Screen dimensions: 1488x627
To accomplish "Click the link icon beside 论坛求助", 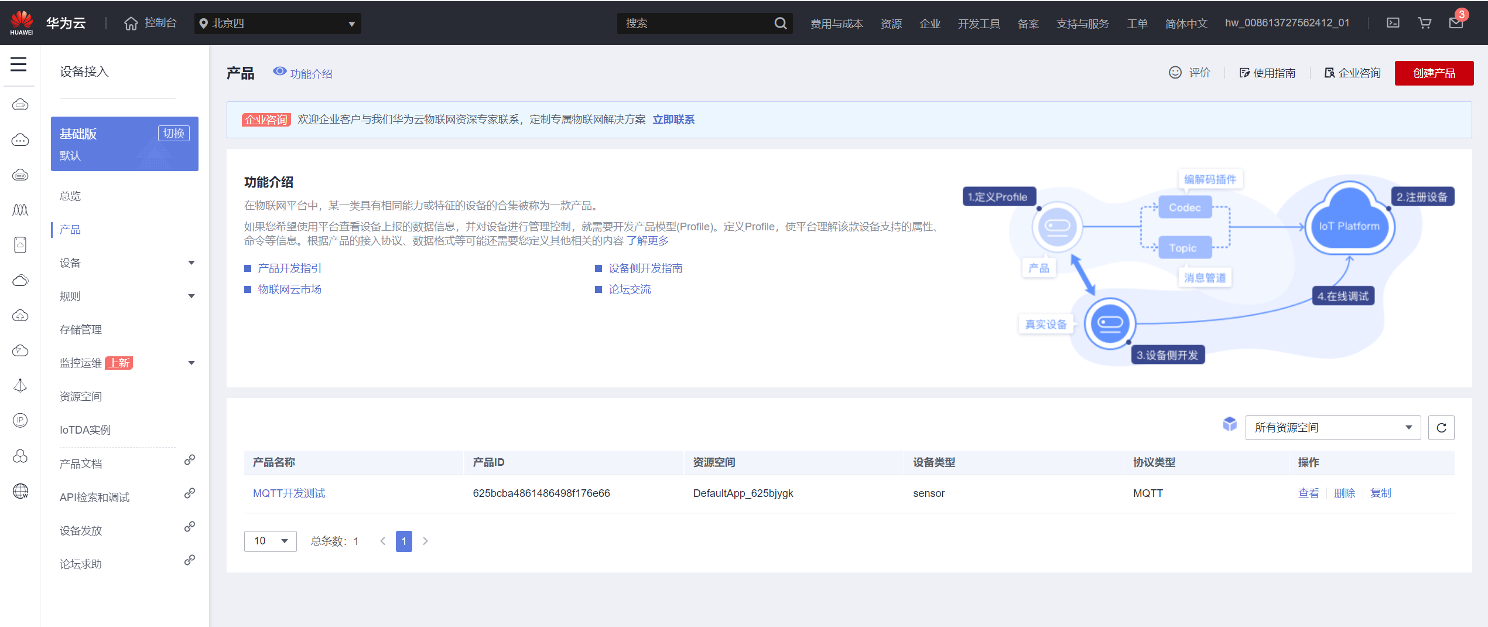I will [189, 560].
